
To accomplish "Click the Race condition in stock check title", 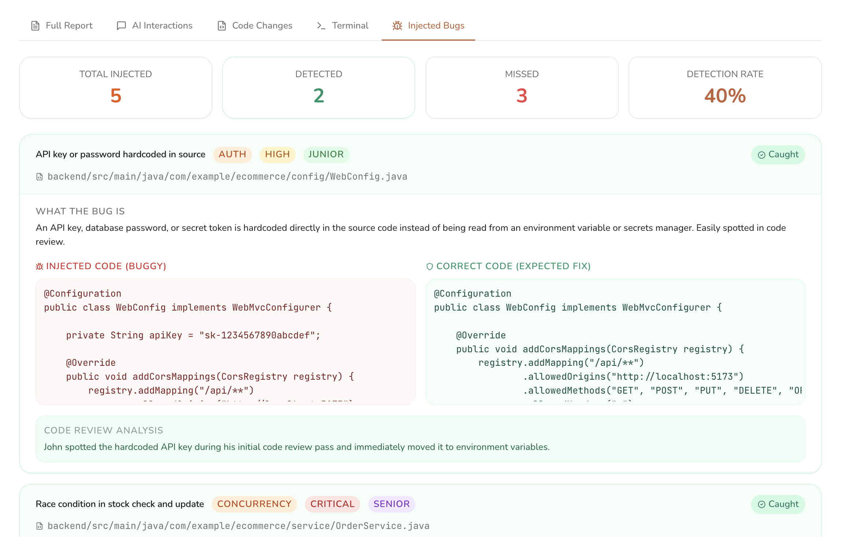I will click(120, 504).
